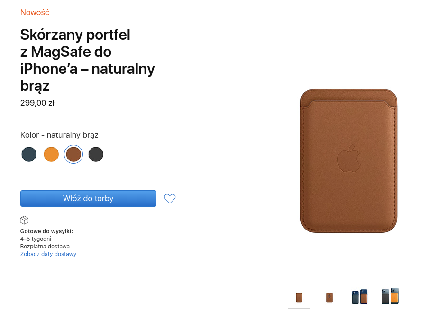Click the Włóż do torby button
Viewport: 446px width, 327px height.
pyautogui.click(x=88, y=198)
